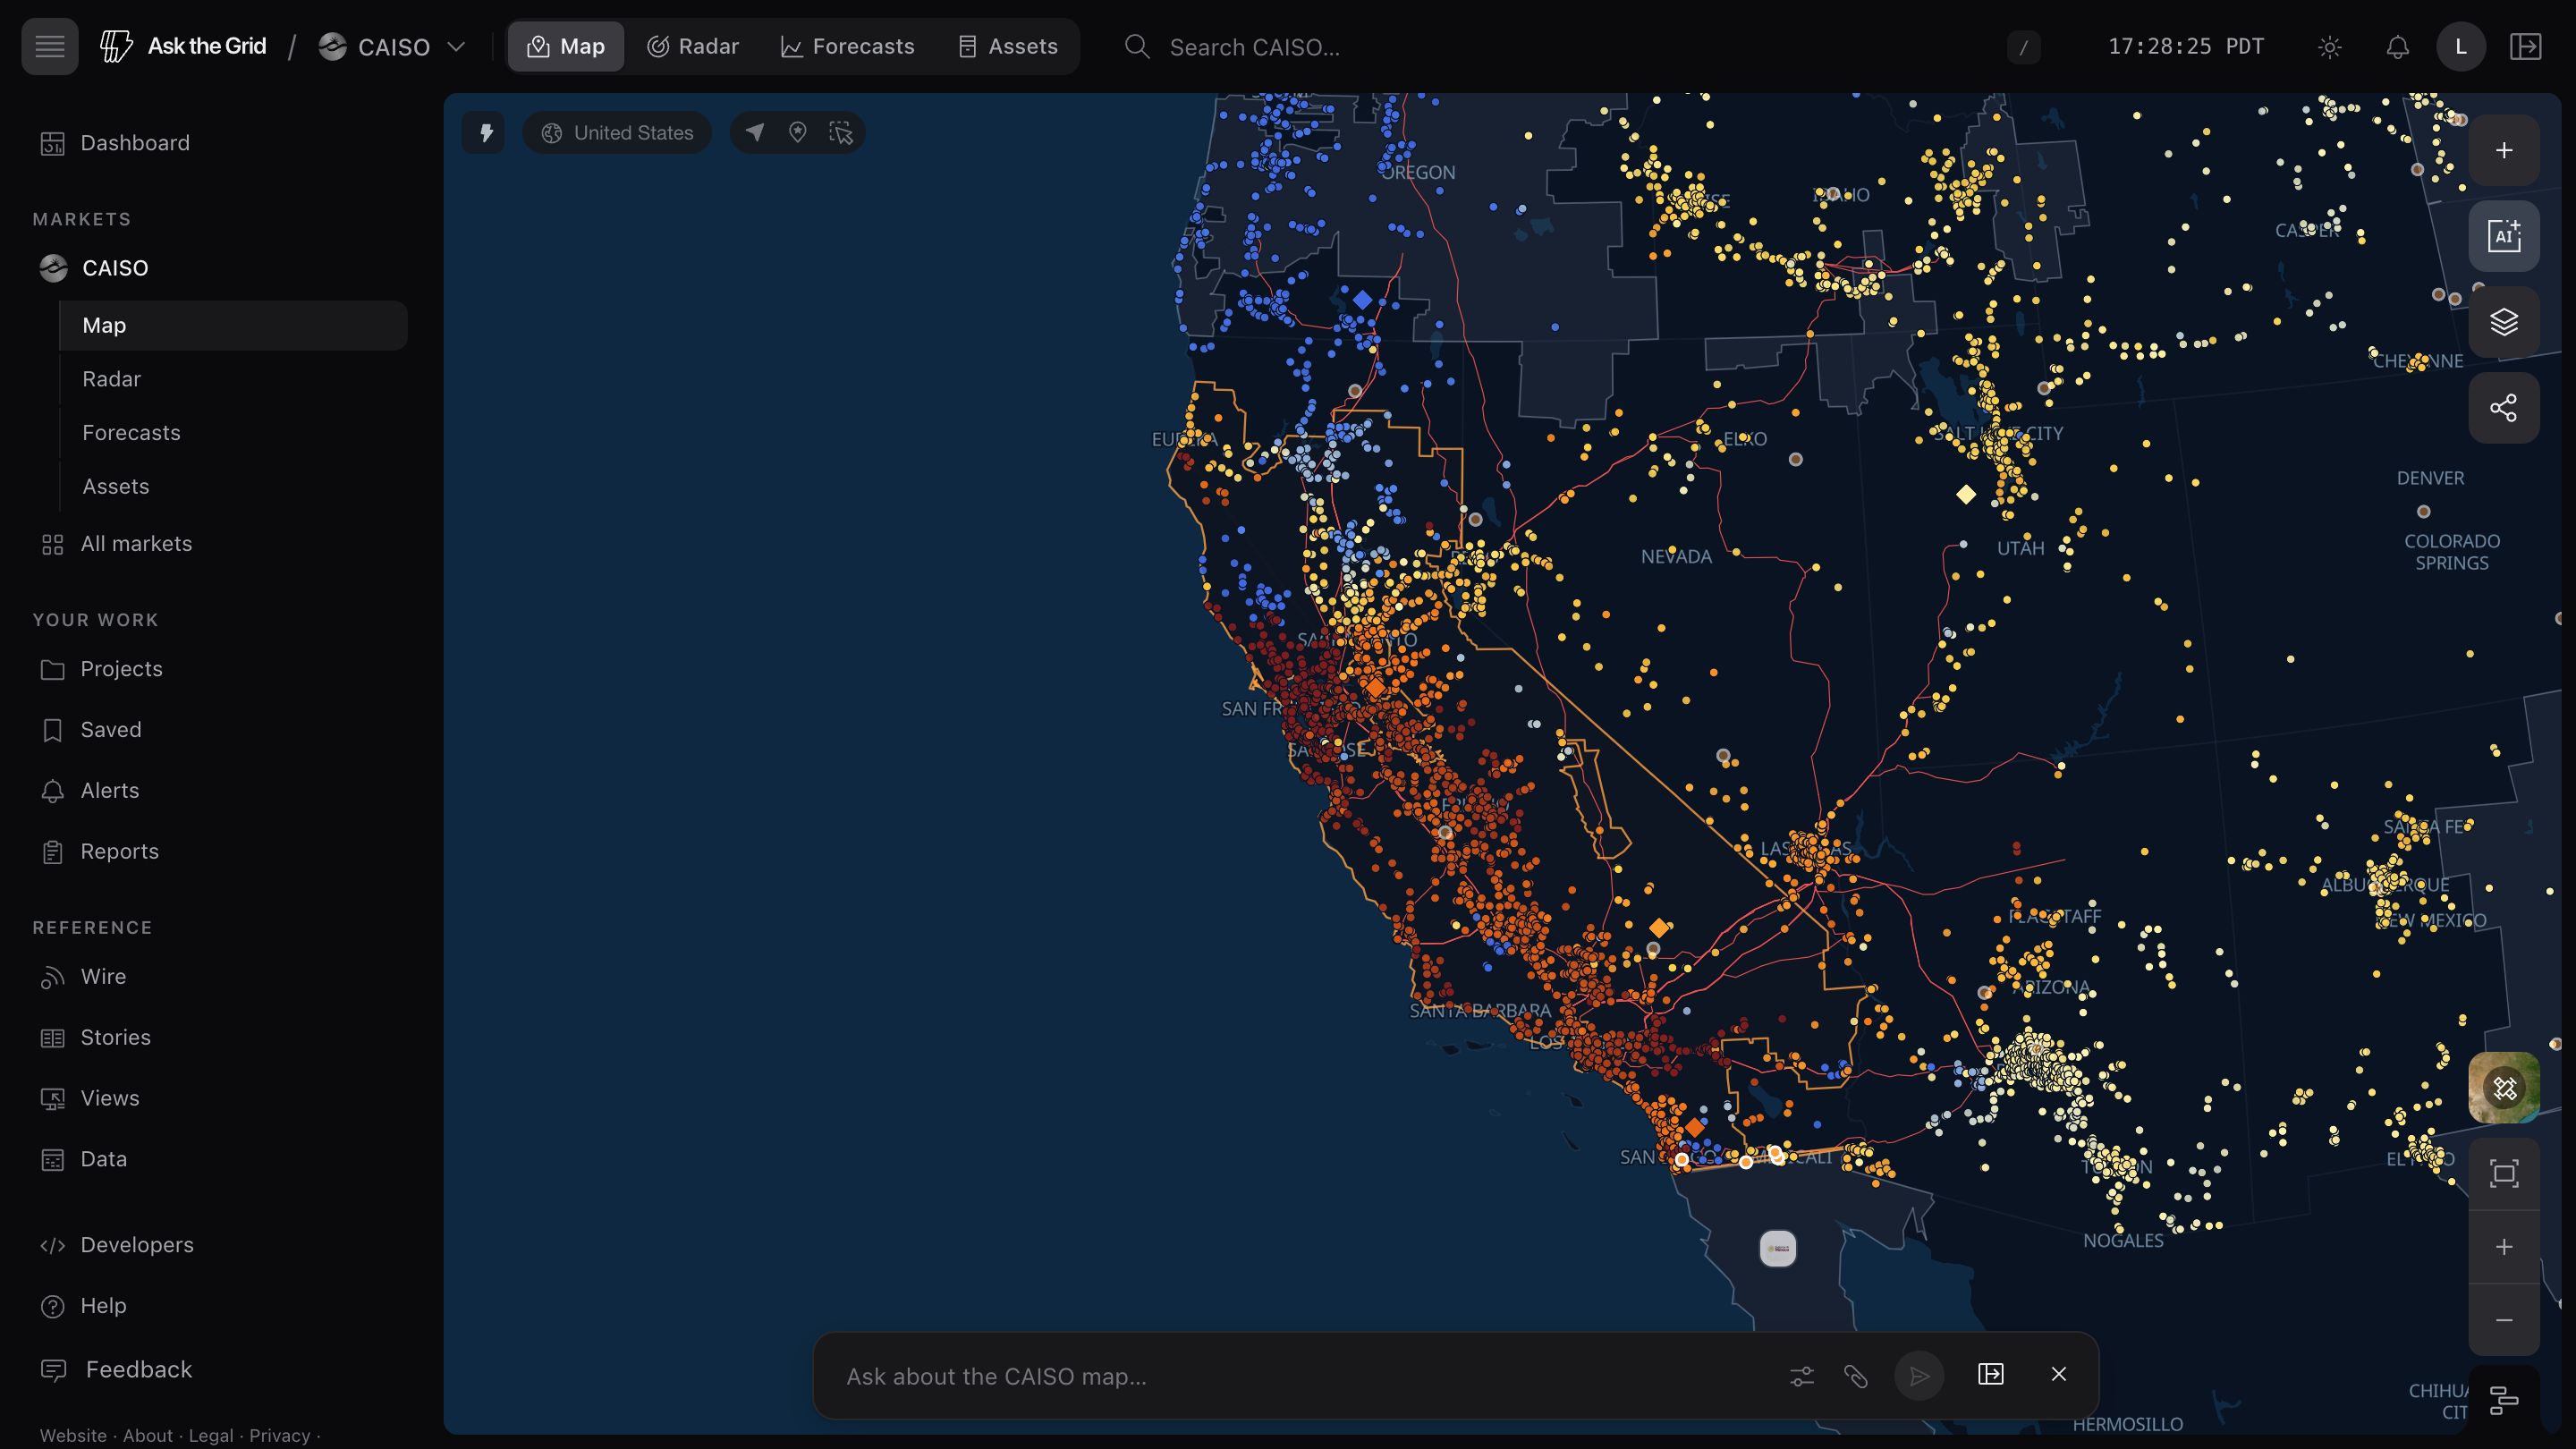Click the fit-to-extent frame icon
Viewport: 2576px width, 1449px height.
[2504, 1173]
